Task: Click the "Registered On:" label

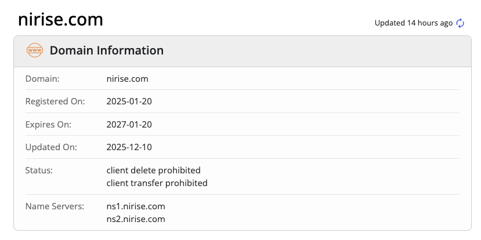Action: pos(55,101)
